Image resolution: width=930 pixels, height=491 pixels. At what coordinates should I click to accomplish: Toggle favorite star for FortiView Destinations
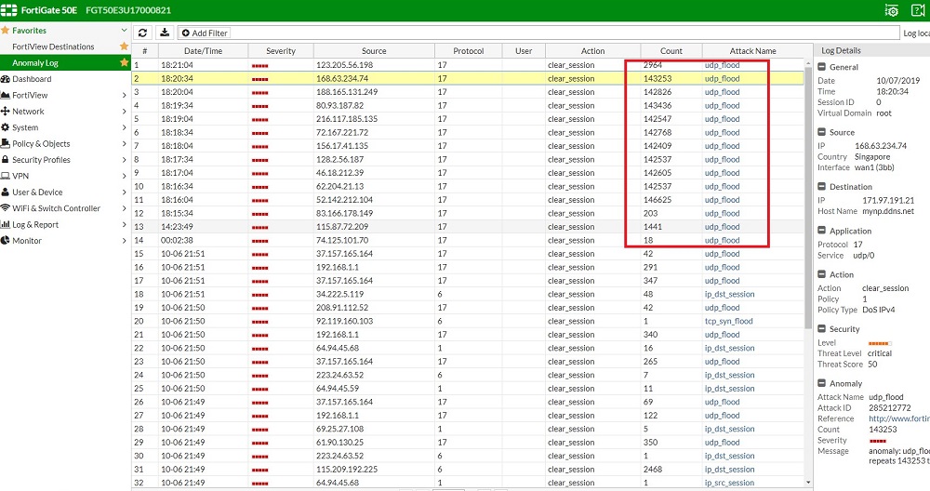pyautogui.click(x=124, y=46)
